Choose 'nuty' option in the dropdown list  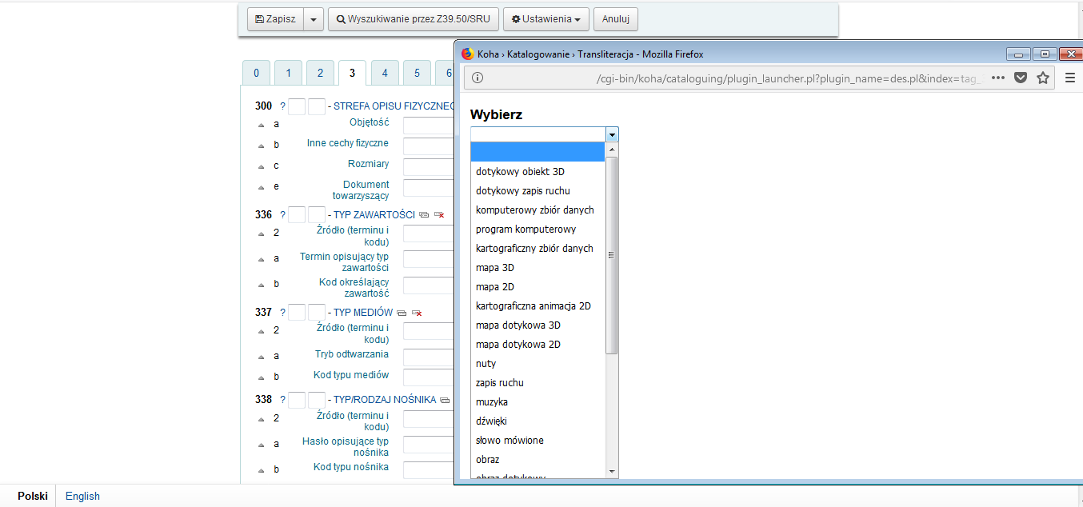coord(486,364)
